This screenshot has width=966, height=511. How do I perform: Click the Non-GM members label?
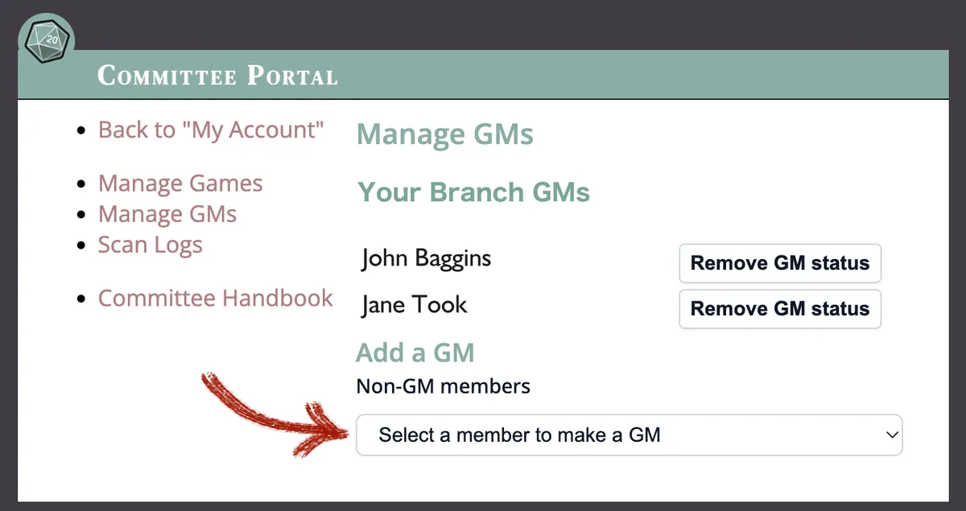tap(443, 386)
